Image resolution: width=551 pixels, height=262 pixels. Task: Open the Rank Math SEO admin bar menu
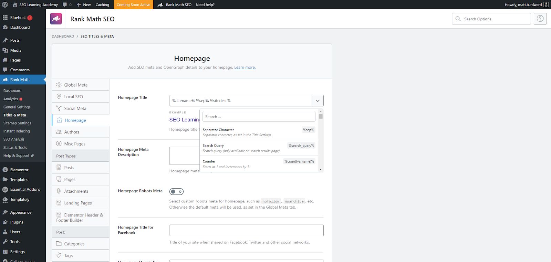pyautogui.click(x=175, y=5)
